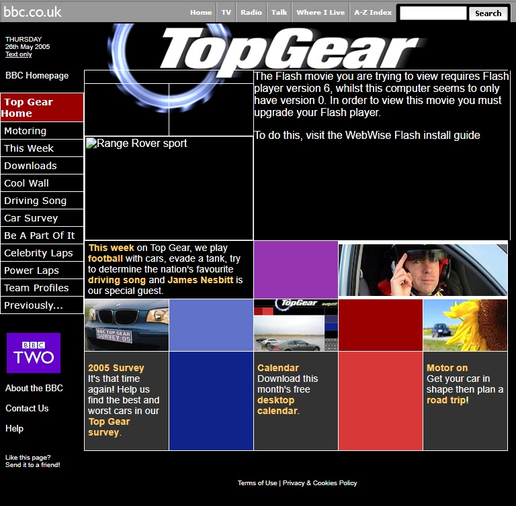Open the Power Laps section

point(42,270)
